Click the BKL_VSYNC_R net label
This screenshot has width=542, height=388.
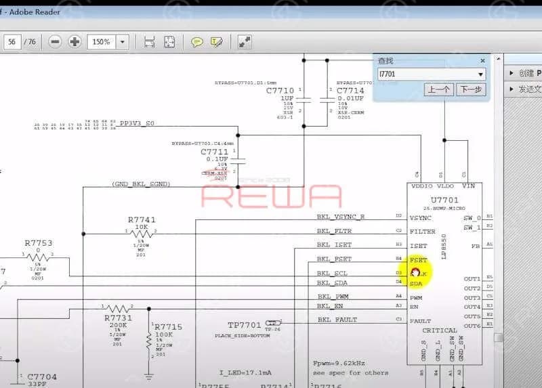click(x=341, y=217)
